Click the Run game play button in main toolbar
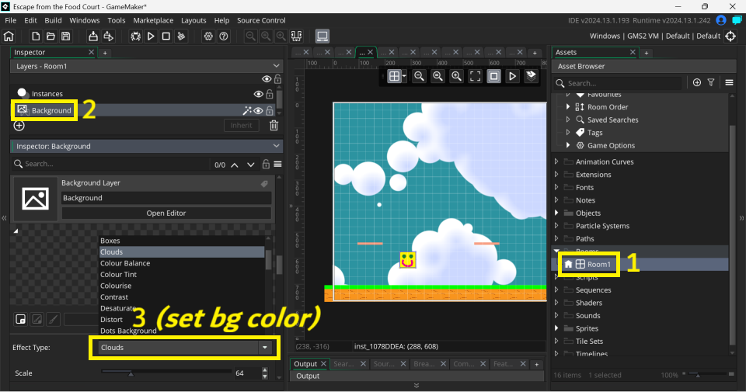Screen dimensions: 746x392 point(152,36)
